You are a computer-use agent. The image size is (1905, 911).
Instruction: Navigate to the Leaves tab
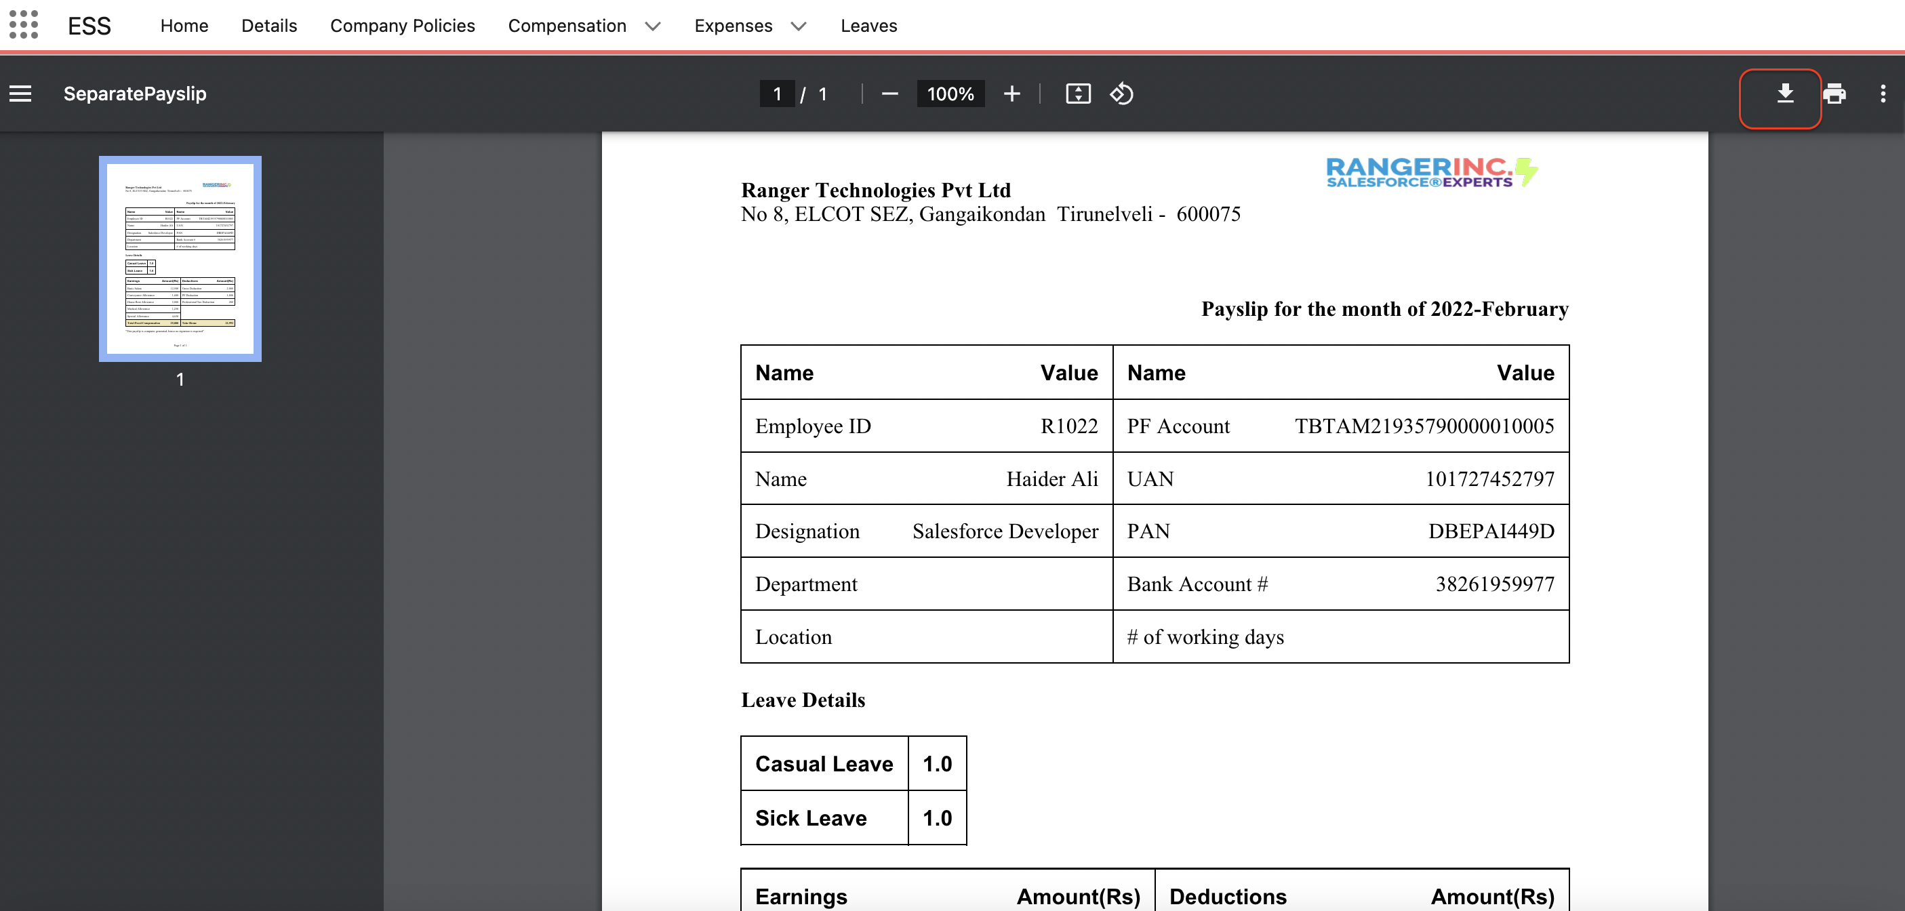click(868, 26)
